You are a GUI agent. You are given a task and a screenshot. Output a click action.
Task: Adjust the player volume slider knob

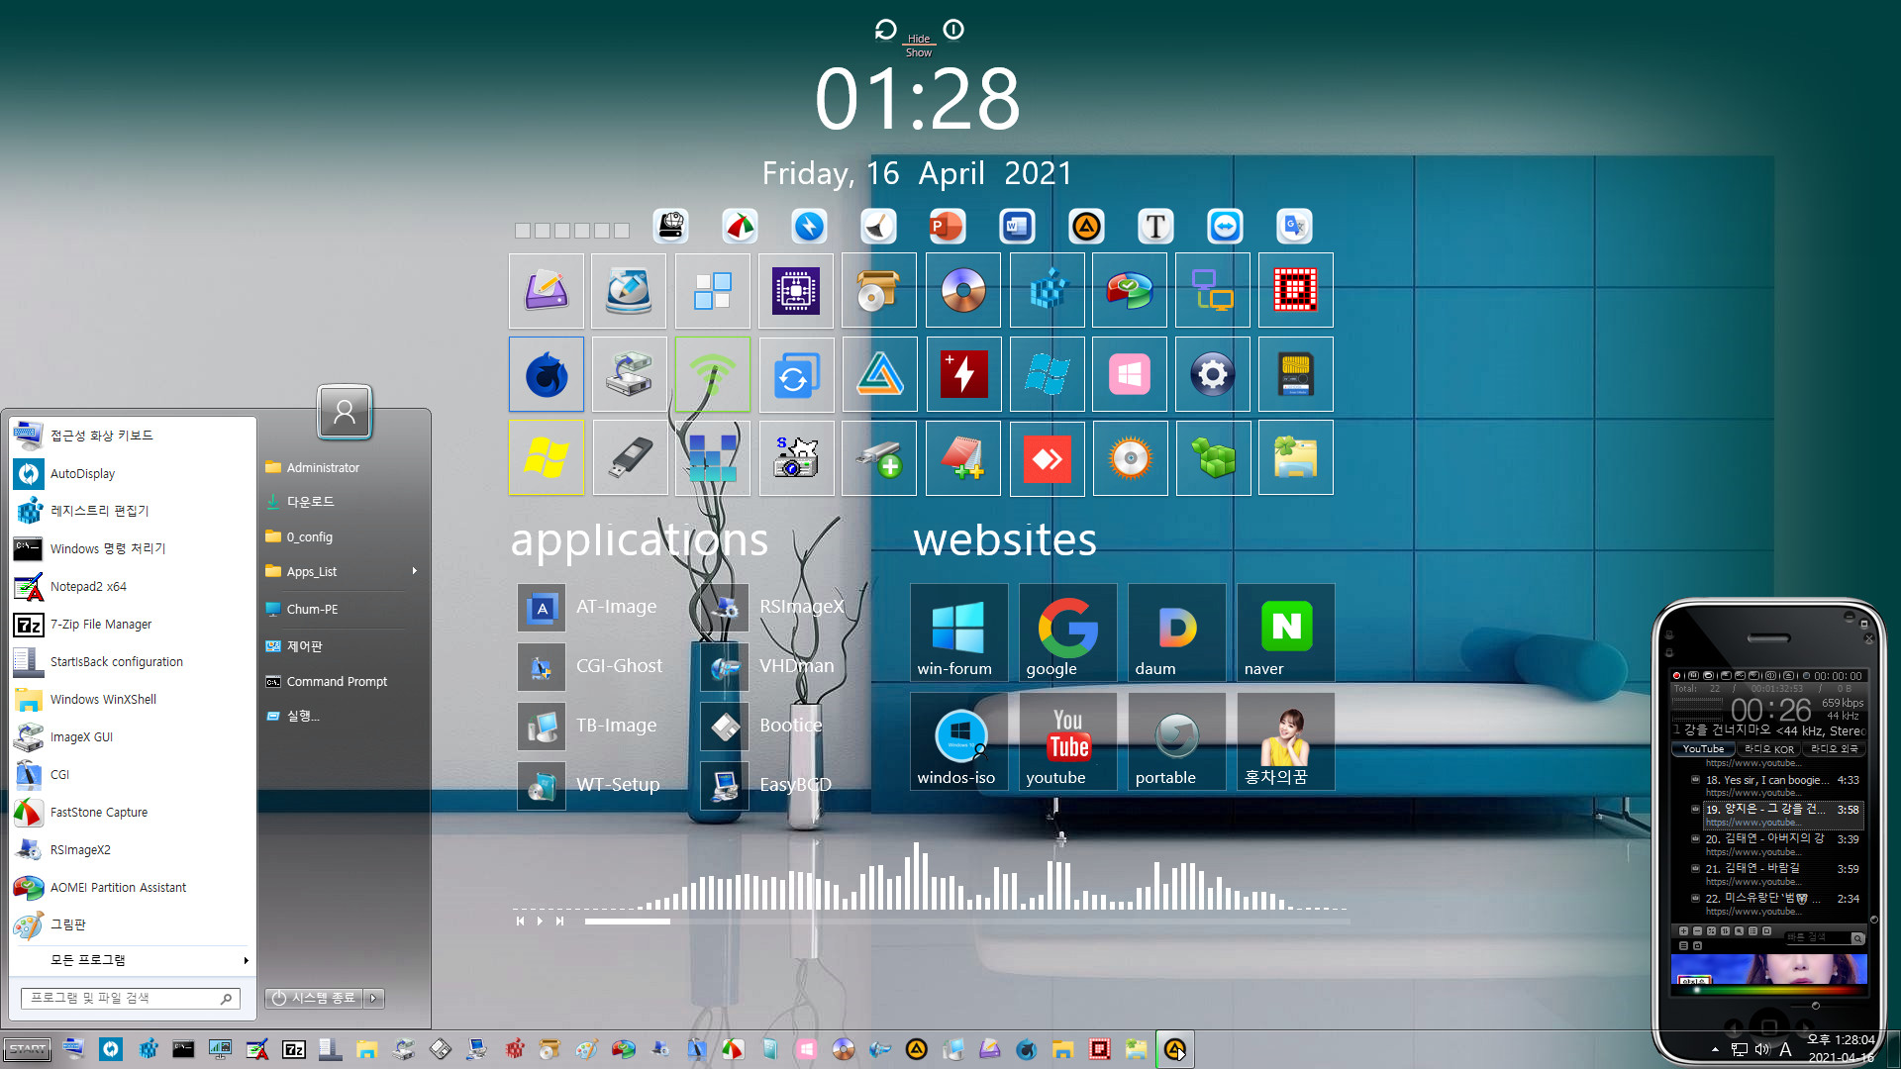click(x=1815, y=1006)
